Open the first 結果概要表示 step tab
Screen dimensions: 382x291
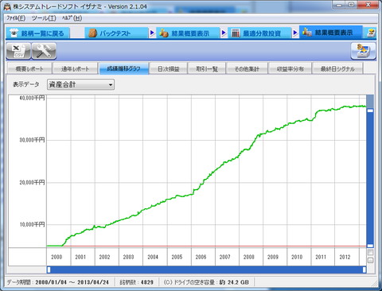[x=188, y=33]
